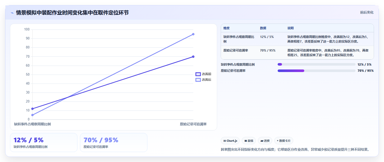This screenshot has height=162, width=384.
Task: Click the 改善前 data point at 70
Action: pos(193,57)
